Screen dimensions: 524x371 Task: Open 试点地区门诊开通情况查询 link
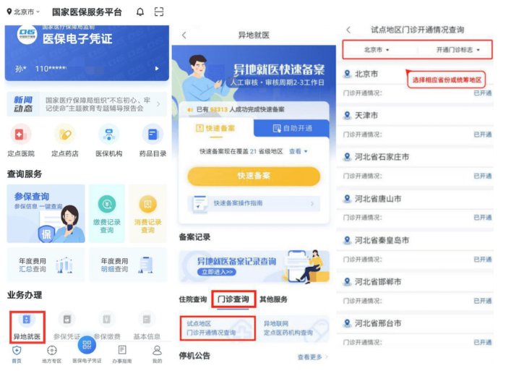(218, 328)
